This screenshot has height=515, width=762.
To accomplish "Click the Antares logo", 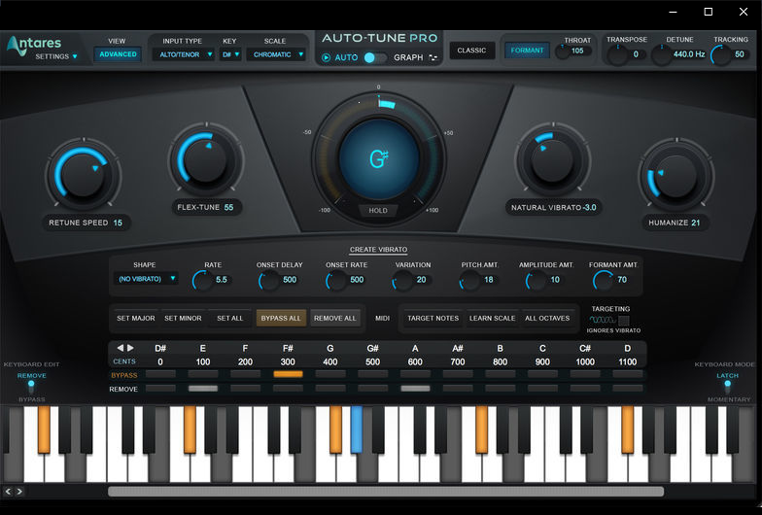I will (x=33, y=45).
